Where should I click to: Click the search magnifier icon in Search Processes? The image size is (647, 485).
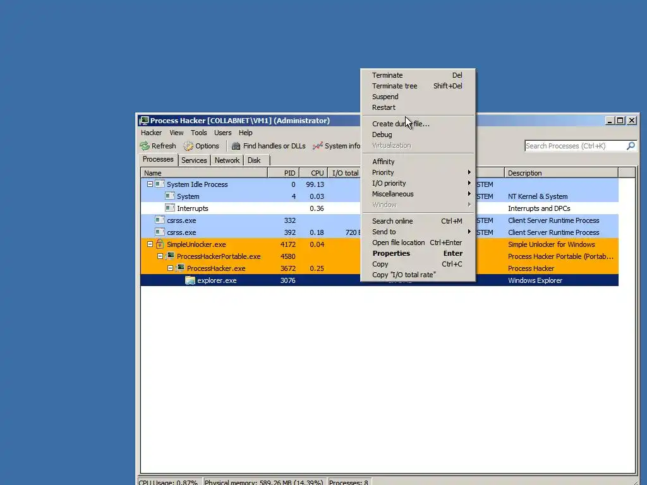pyautogui.click(x=631, y=146)
